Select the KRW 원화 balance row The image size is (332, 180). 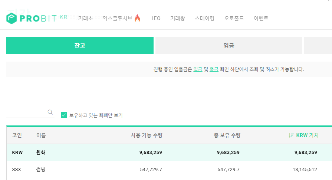[x=169, y=152]
